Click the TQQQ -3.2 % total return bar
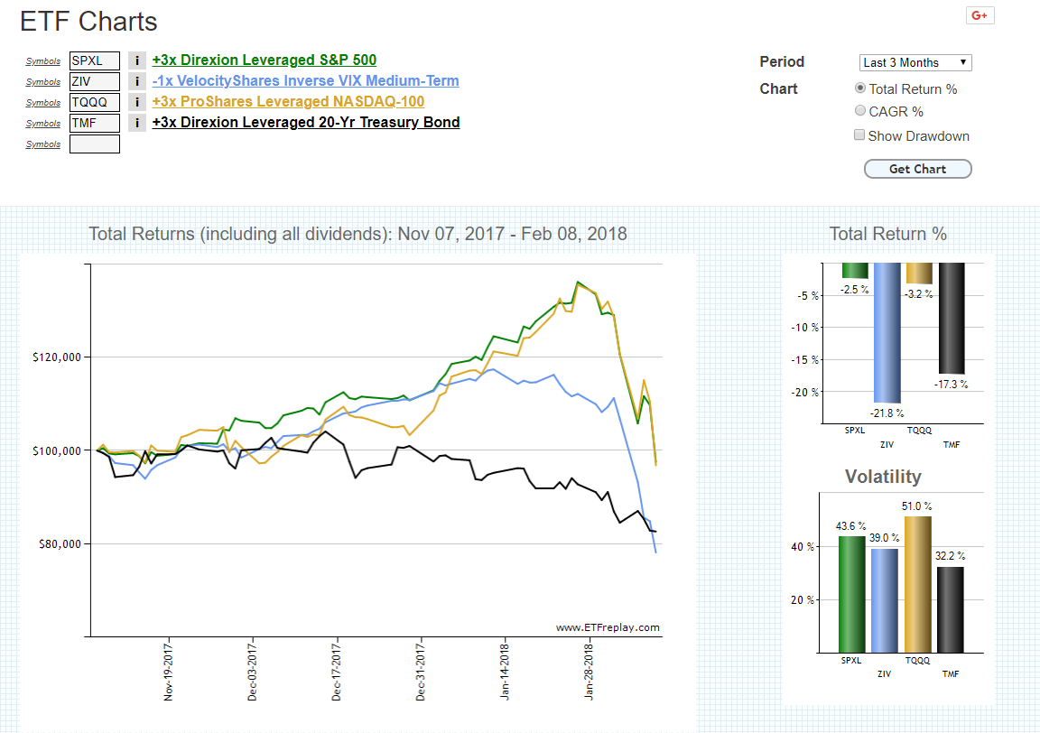Image resolution: width=1040 pixels, height=733 pixels. click(919, 274)
